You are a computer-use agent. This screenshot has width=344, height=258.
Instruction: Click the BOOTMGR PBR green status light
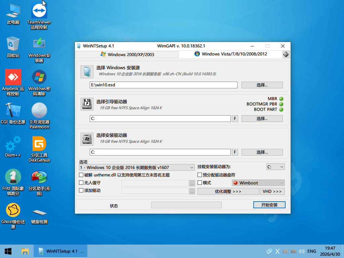[281, 104]
